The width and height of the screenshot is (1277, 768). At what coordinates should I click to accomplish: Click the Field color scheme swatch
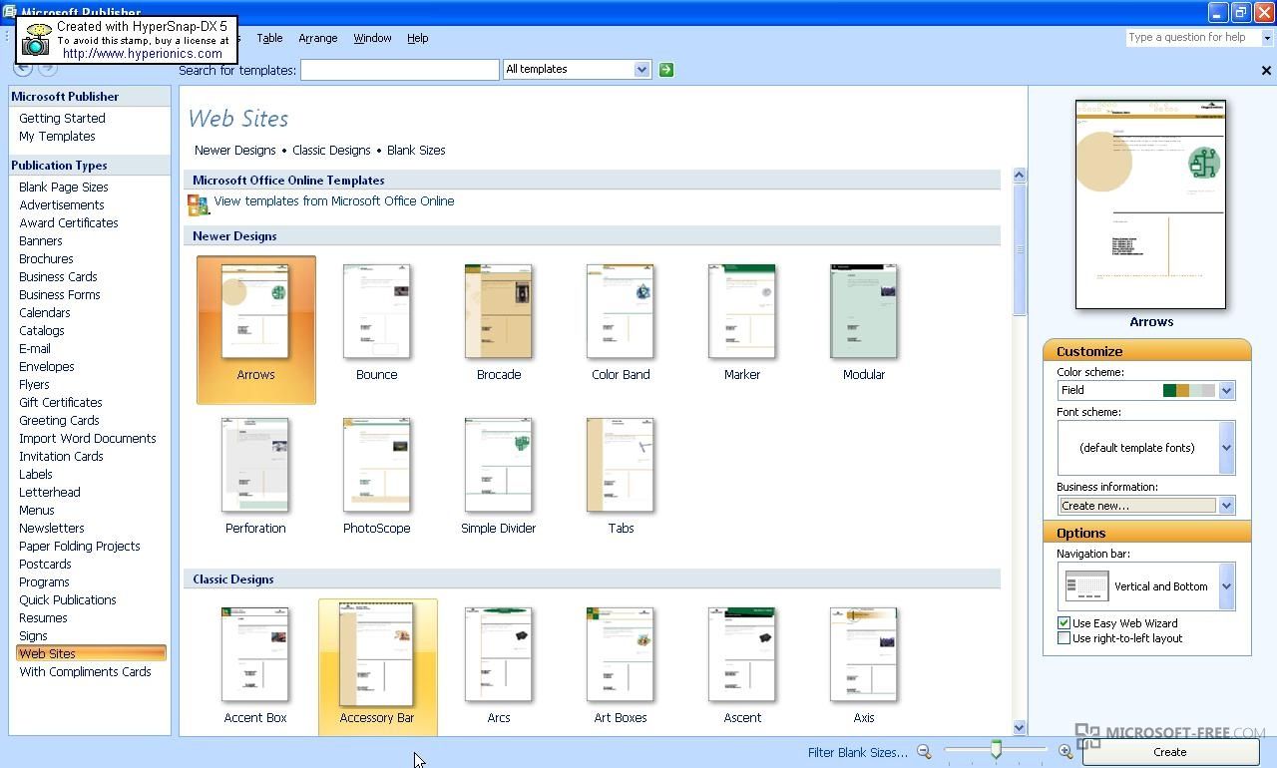[1188, 390]
